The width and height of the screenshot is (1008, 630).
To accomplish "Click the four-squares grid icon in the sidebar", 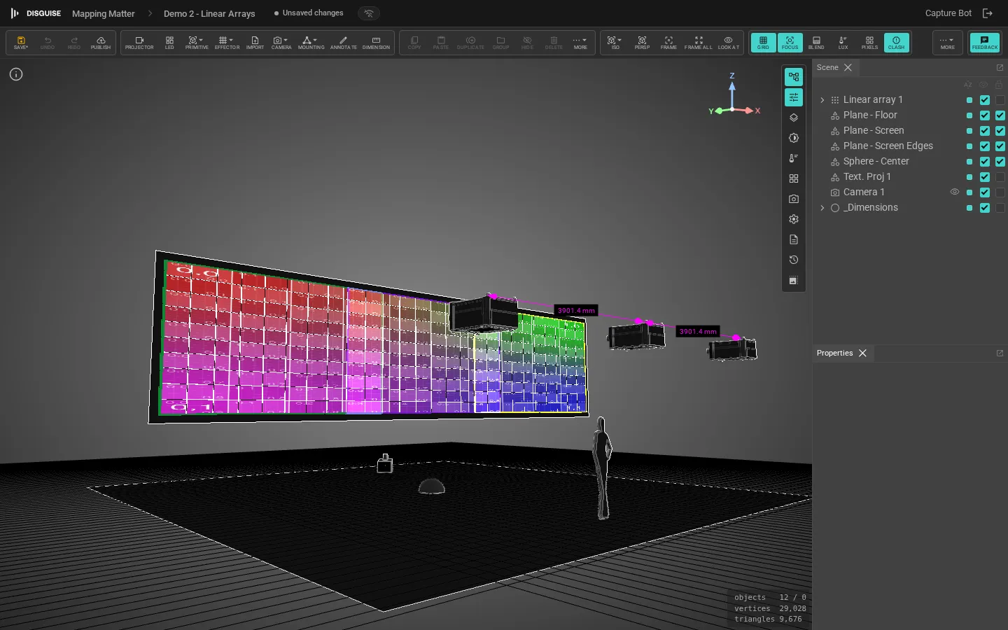I will pos(794,178).
